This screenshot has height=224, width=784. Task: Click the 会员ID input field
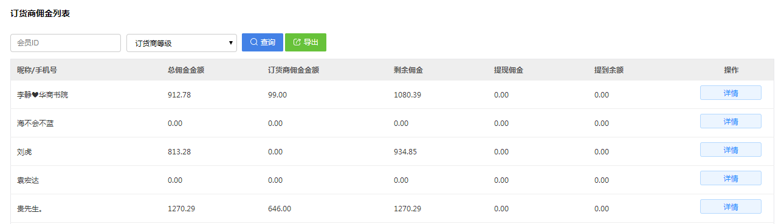click(x=66, y=43)
